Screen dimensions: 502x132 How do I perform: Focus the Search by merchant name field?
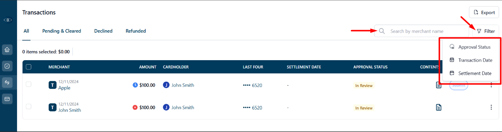(422, 31)
